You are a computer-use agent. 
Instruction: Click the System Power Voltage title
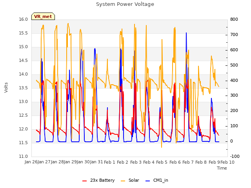point(125,4)
